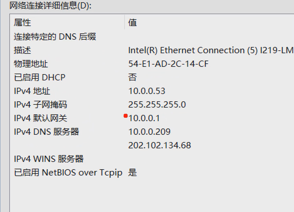Select the IPv4 默认网关 row
The height and width of the screenshot is (212, 294).
coord(40,118)
